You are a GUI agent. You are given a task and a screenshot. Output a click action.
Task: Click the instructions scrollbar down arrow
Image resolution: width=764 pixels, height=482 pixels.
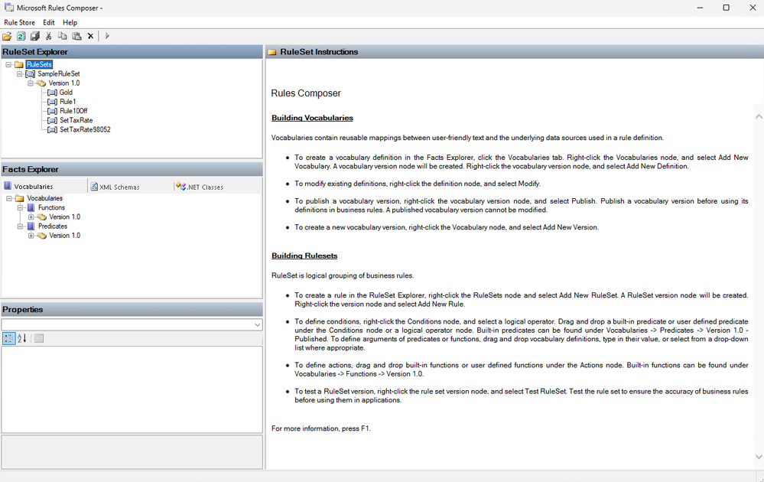(759, 457)
